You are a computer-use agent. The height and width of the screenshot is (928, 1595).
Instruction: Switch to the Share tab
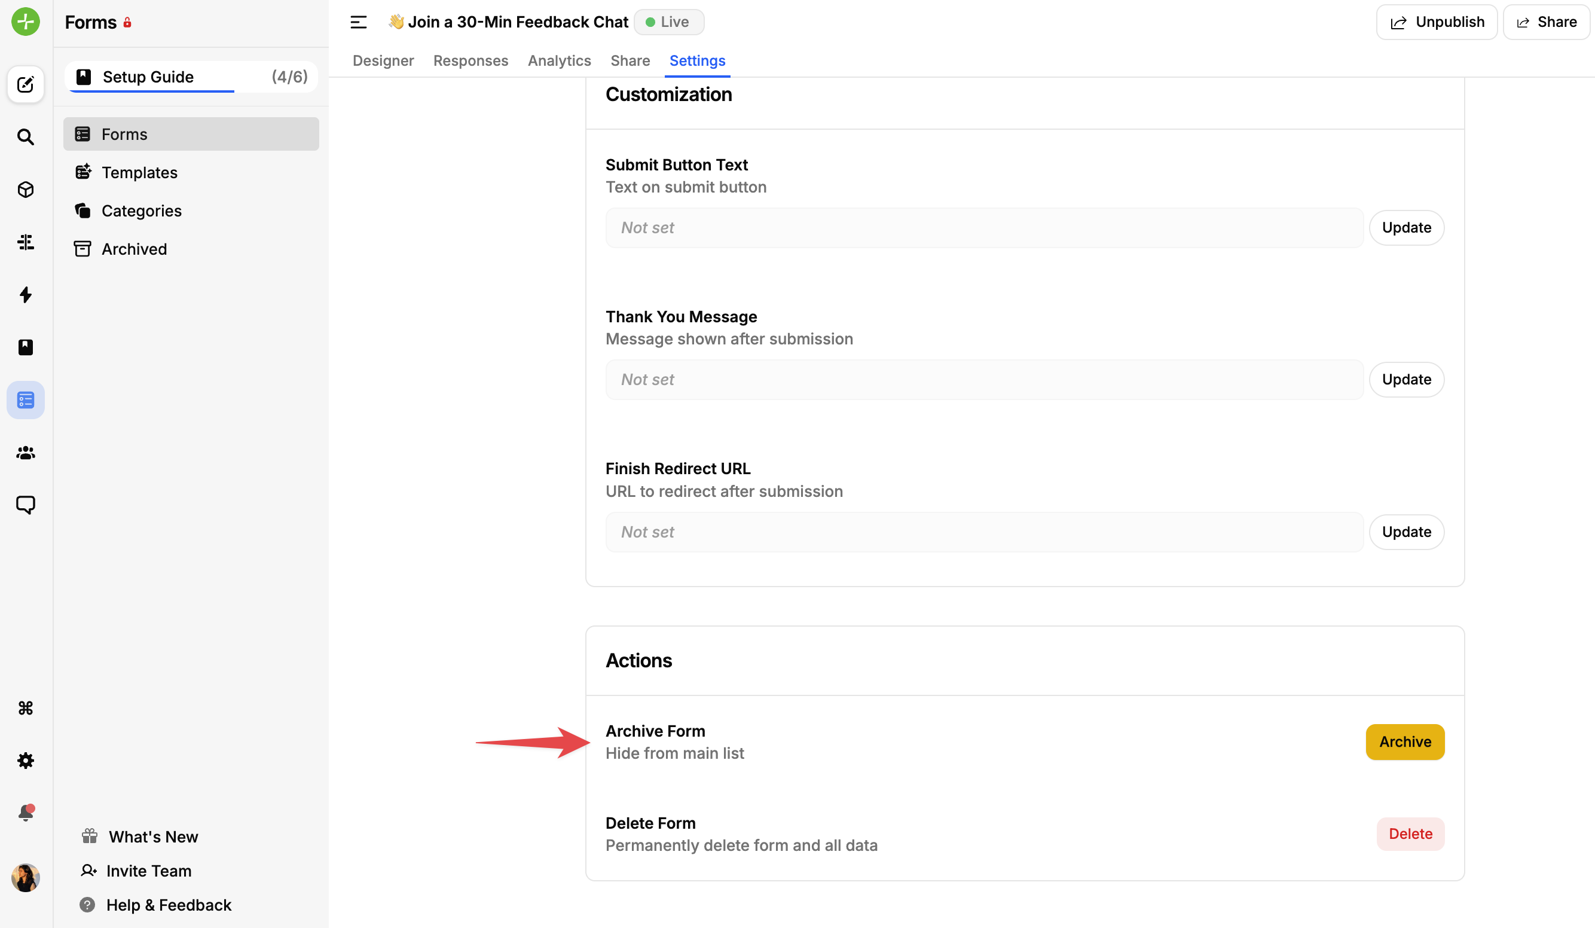[630, 61]
